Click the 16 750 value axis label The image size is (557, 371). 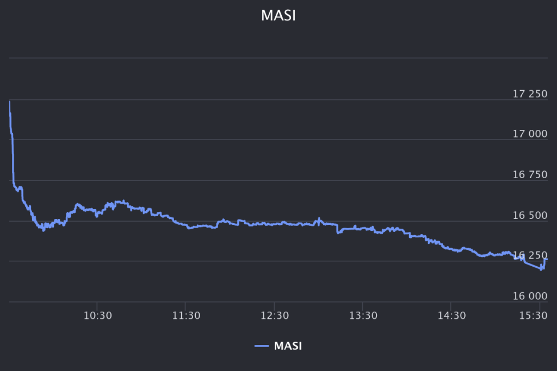[x=530, y=175]
